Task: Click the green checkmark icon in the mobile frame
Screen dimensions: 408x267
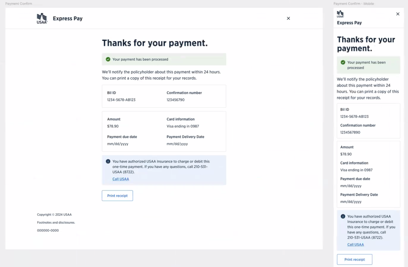Action: point(343,62)
